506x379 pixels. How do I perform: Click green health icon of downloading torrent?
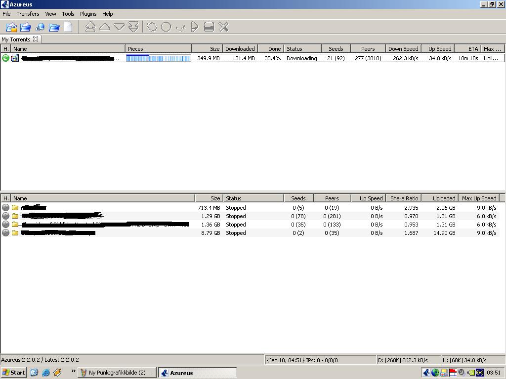pos(5,58)
